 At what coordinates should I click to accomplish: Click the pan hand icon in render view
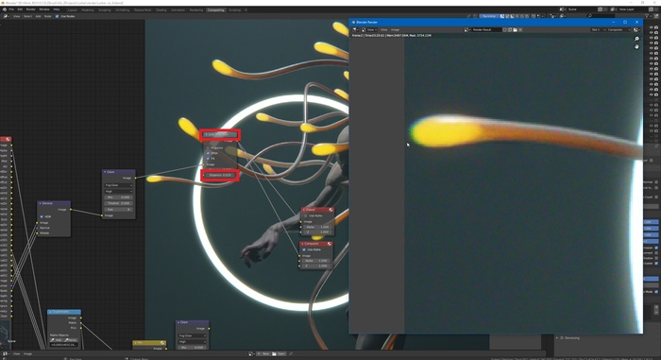[x=636, y=46]
